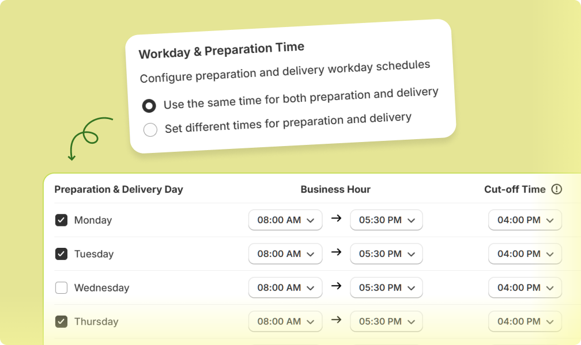Uncheck the Tuesday checkbox

coord(61,254)
